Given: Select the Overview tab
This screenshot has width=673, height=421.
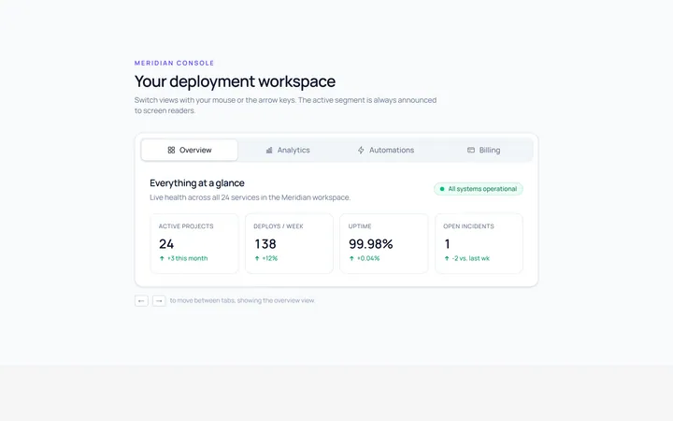Looking at the screenshot, I should coord(189,150).
